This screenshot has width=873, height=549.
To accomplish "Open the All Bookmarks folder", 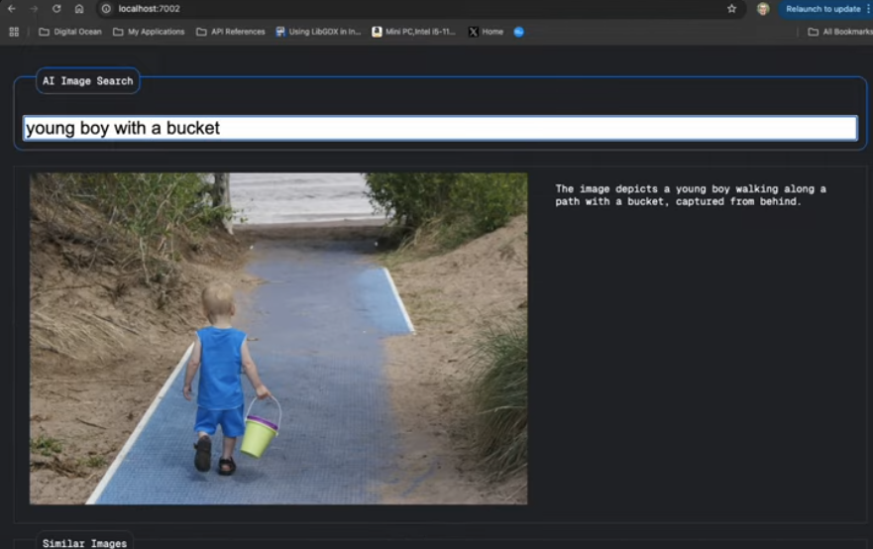I will 838,32.
